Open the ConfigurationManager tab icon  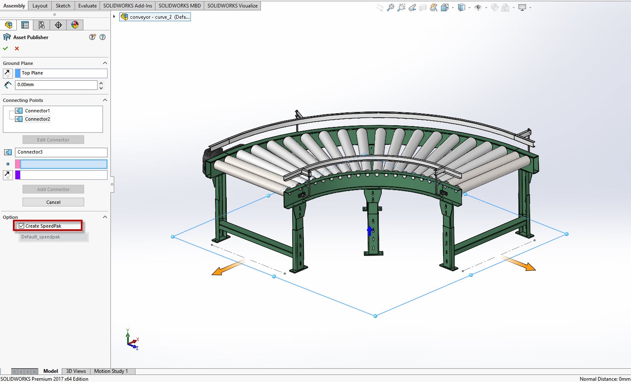(x=42, y=25)
